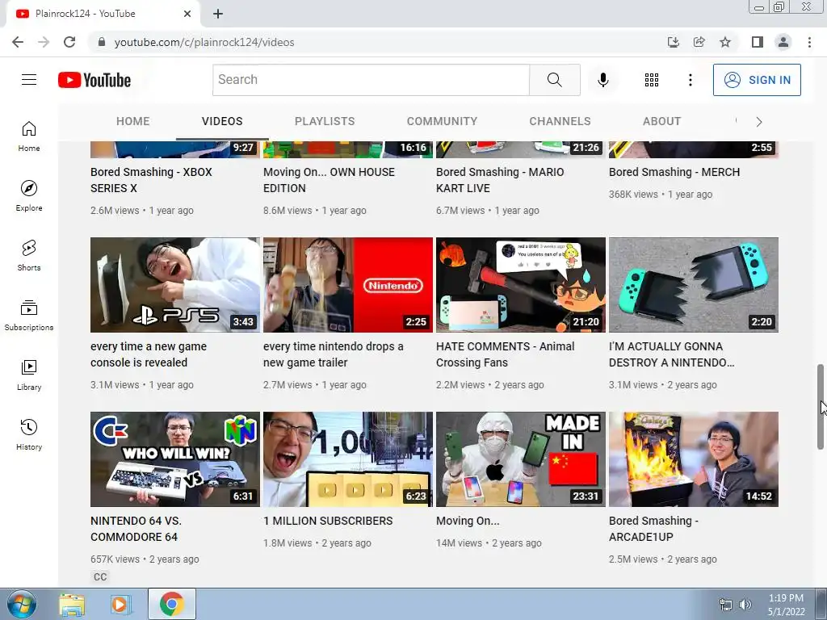The image size is (827, 620).
Task: Show more channel tabs with the right chevron
Action: (x=759, y=122)
